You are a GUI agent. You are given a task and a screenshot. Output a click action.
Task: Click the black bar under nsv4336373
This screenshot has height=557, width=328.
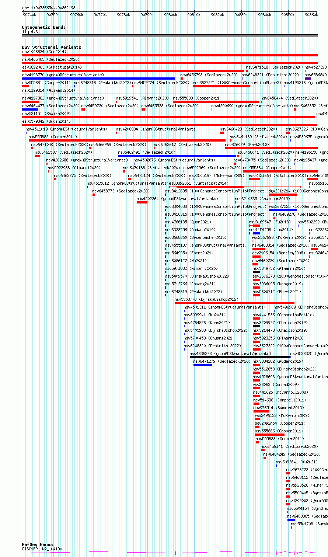[240, 357]
